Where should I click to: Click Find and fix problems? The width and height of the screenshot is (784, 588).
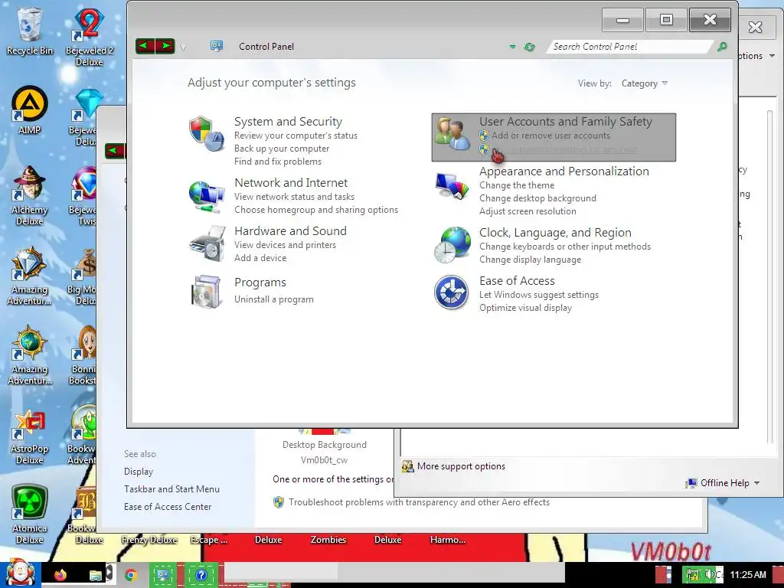[277, 162]
